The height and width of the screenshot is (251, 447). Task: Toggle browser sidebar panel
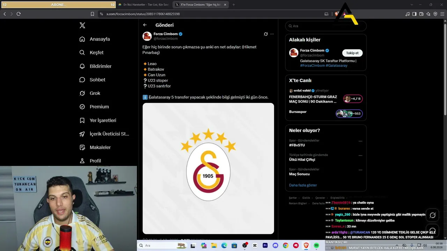[414, 14]
